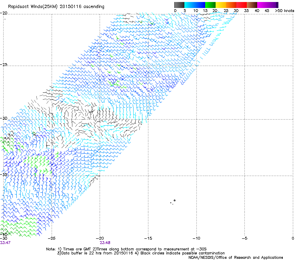Screen dimensions: 296x260
Task: Click the '-25' longitude label on bottom axis
Action: [52, 238]
